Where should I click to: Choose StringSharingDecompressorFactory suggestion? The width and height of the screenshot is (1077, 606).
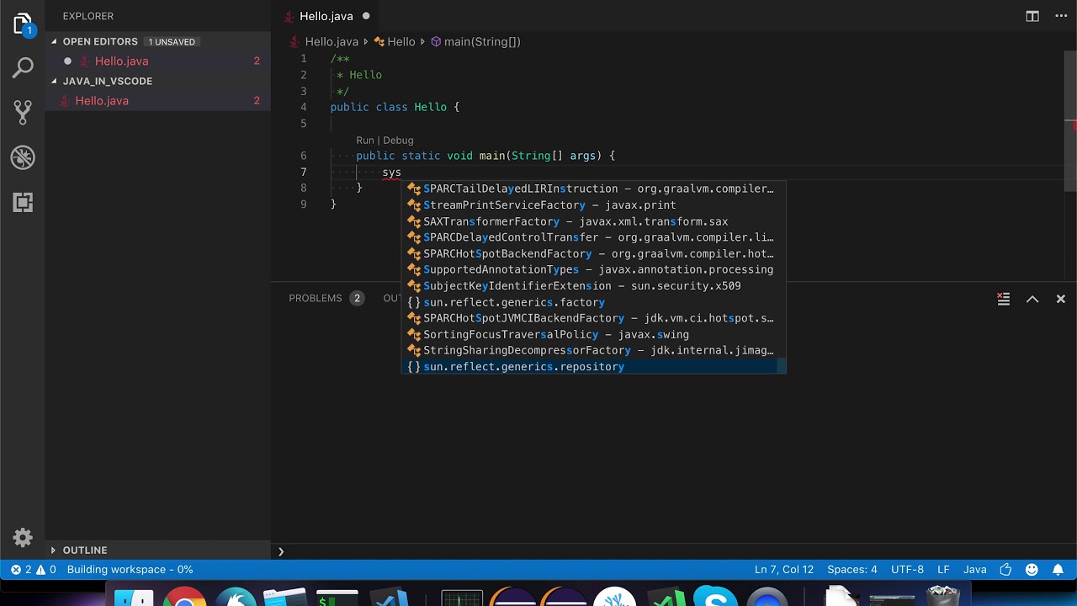pos(593,350)
